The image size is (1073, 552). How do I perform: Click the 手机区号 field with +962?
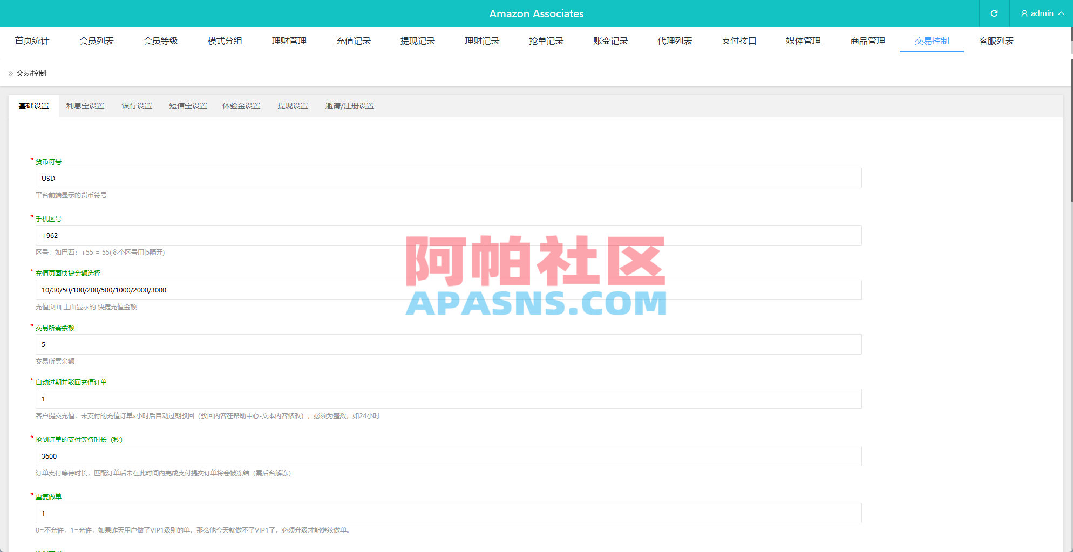(449, 235)
